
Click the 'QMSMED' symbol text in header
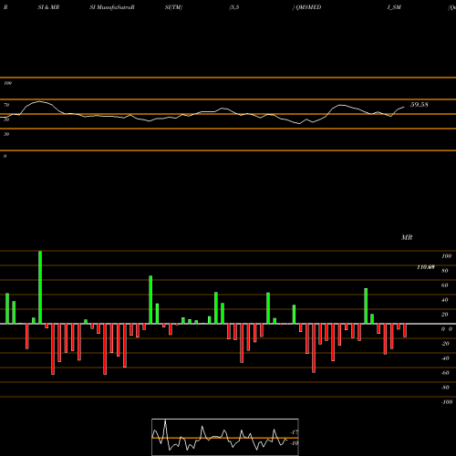(308, 7)
